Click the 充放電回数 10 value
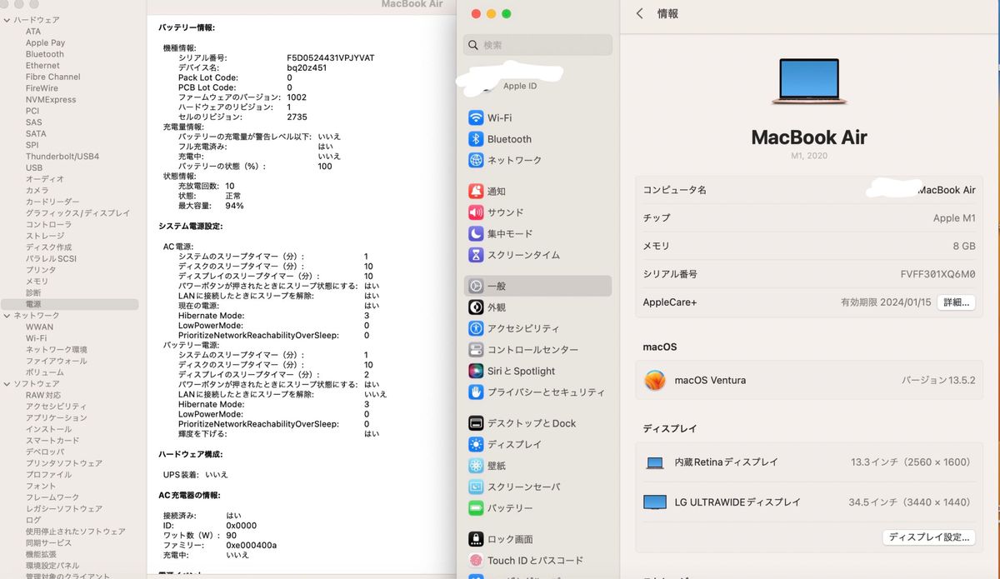 click(x=230, y=187)
